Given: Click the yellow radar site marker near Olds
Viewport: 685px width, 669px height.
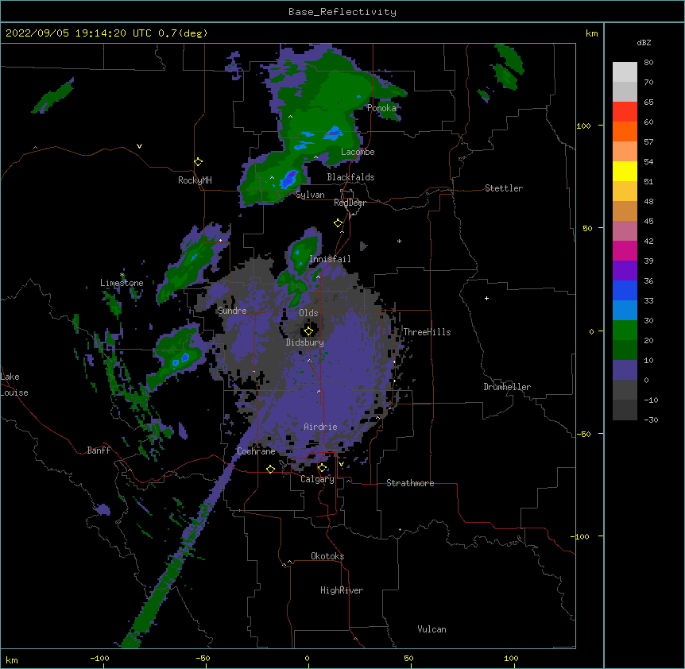Looking at the screenshot, I should [x=308, y=331].
